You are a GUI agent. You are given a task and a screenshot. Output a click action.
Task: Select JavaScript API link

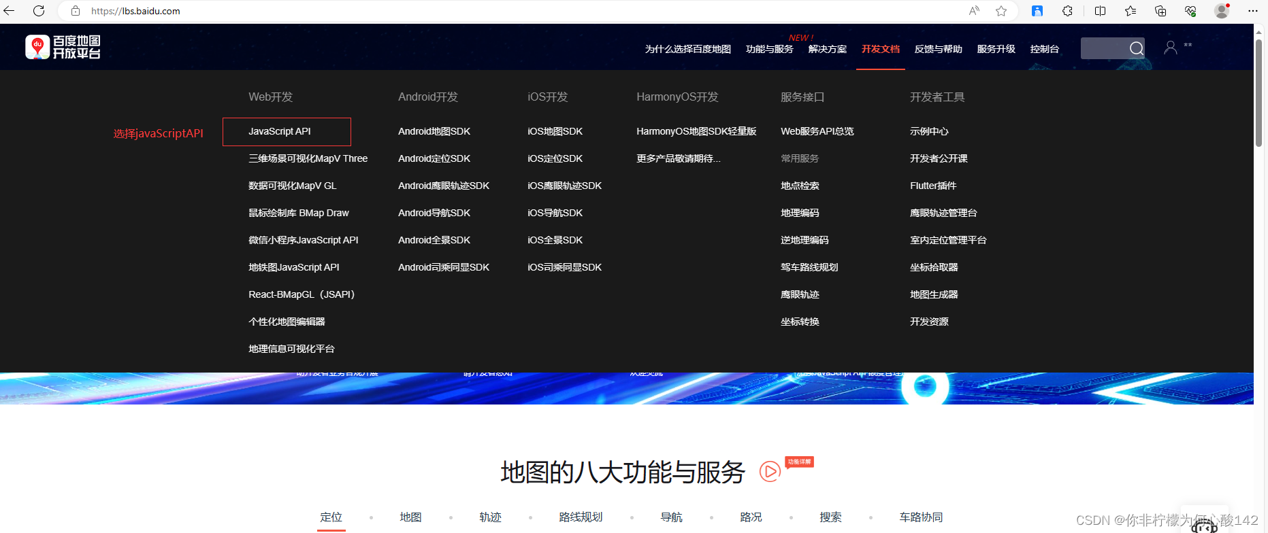coord(280,131)
